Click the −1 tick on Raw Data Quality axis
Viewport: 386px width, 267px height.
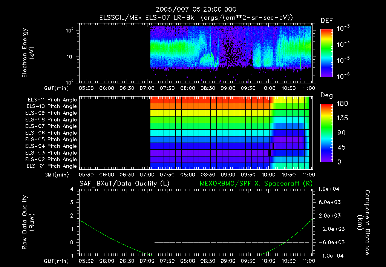(70, 256)
